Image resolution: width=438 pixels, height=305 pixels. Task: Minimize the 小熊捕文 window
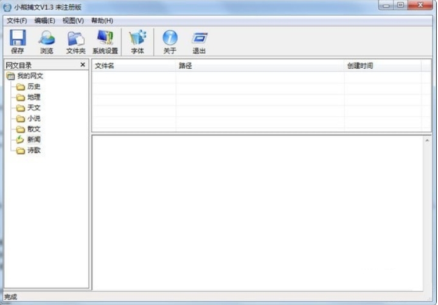386,5
